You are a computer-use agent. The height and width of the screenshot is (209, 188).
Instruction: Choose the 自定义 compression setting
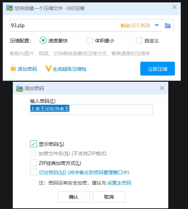click(x=139, y=40)
